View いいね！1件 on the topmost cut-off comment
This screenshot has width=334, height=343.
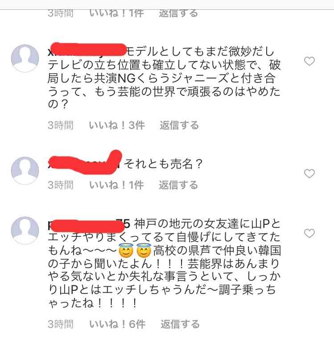pyautogui.click(x=116, y=13)
